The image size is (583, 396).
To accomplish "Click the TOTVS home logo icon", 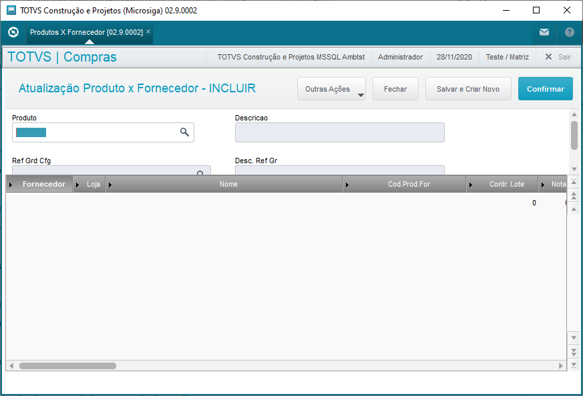I will point(13,32).
